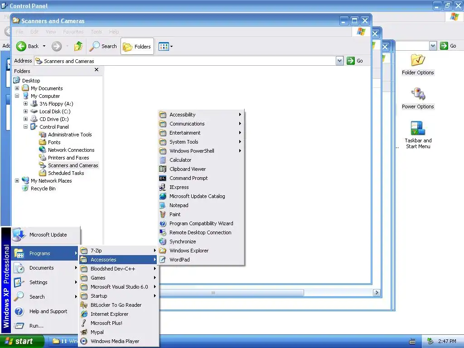Select Scheduled Tasks in folder tree
Viewport: 464px width, 348px height.
[62, 173]
